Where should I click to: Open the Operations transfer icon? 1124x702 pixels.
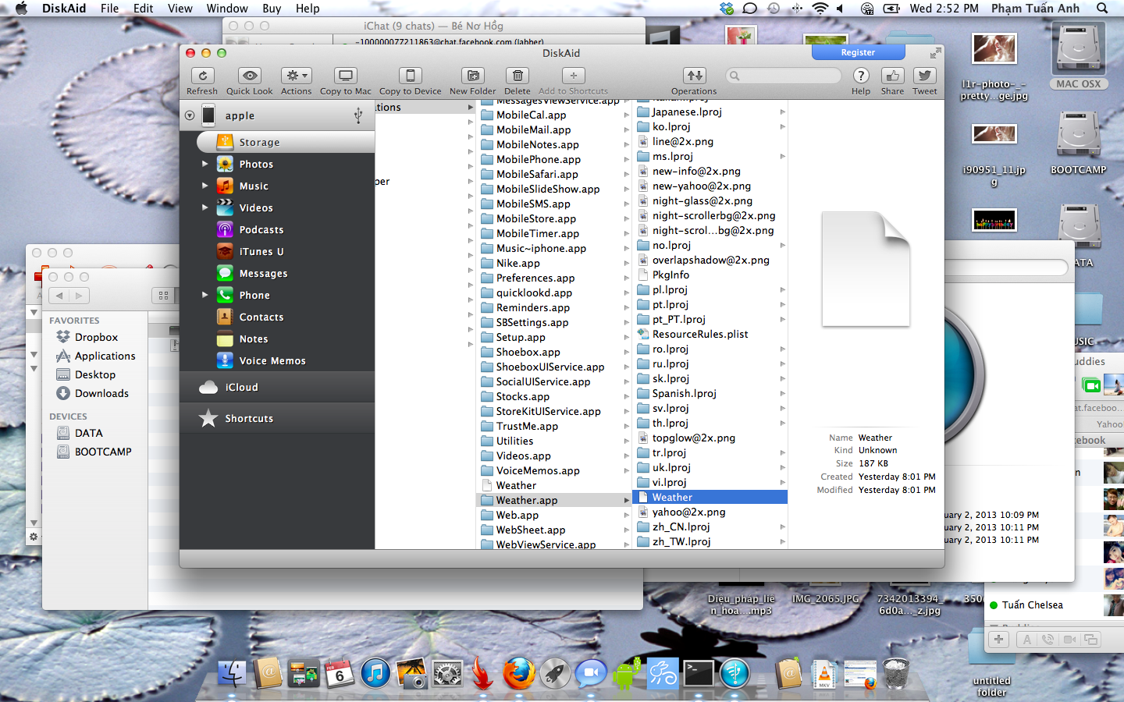tap(694, 76)
